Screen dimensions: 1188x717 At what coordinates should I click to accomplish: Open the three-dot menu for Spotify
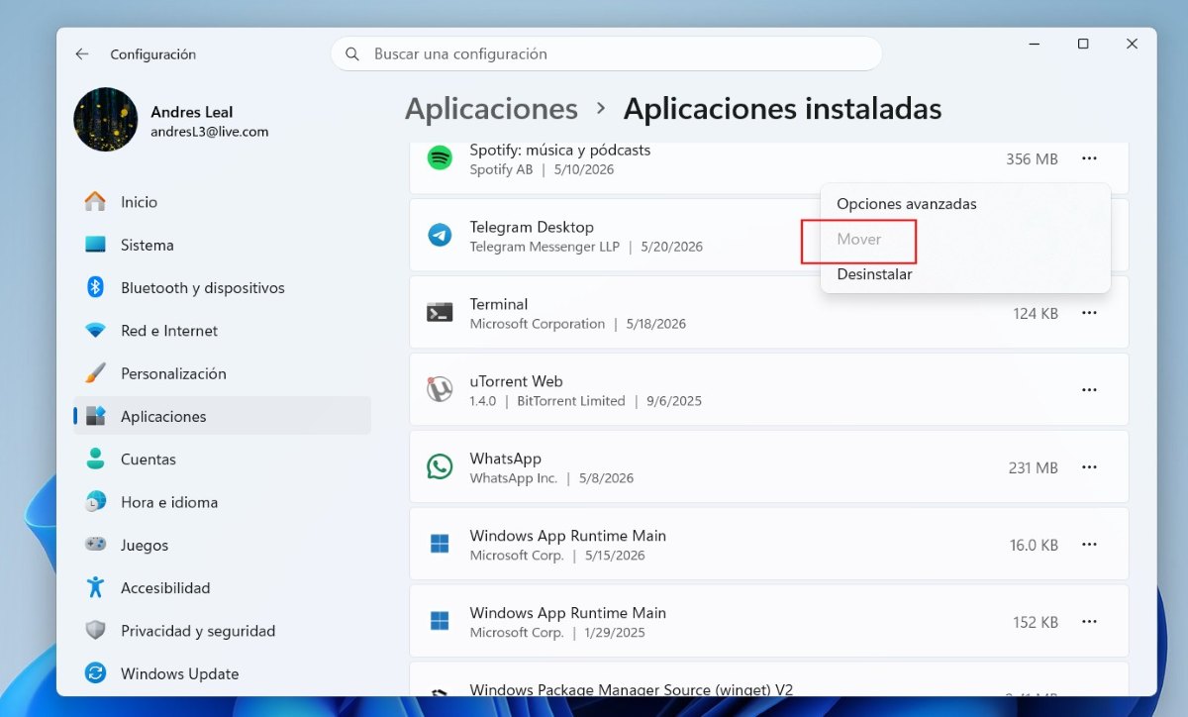coord(1089,158)
